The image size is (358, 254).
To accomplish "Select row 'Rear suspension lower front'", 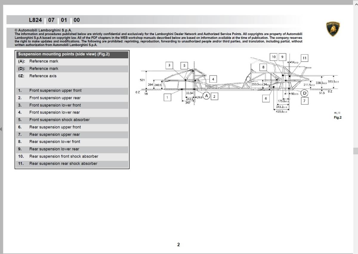I will click(x=72, y=142).
